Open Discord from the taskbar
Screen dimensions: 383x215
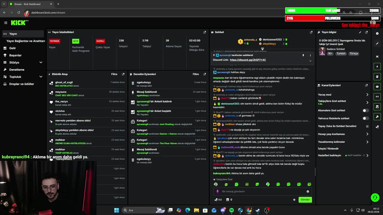click(x=223, y=210)
